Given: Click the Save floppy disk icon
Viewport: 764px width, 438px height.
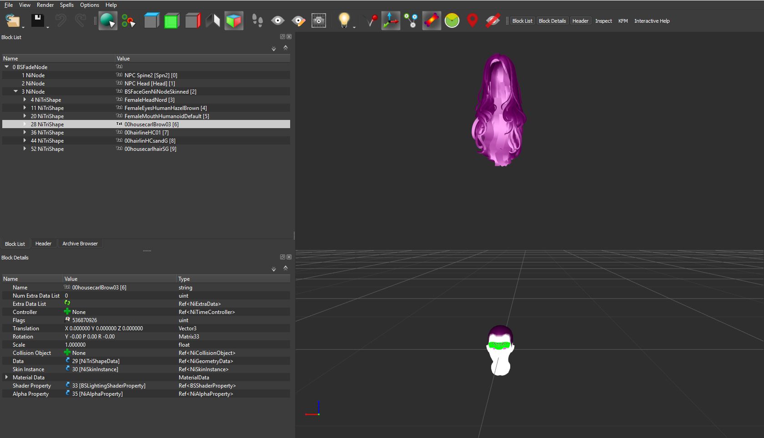Looking at the screenshot, I should [37, 21].
